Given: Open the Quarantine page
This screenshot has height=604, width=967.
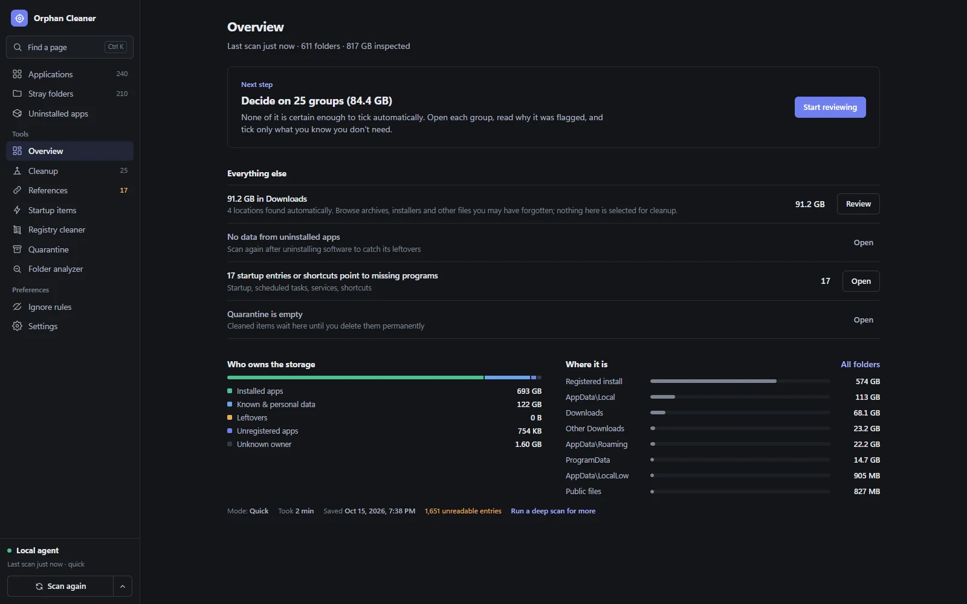Looking at the screenshot, I should (70, 249).
